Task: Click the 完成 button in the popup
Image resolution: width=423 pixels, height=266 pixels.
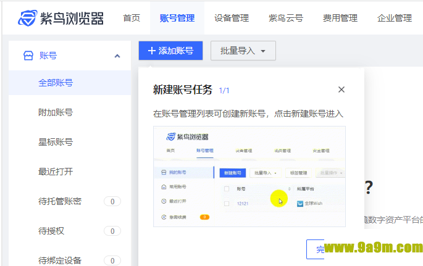Action: [316, 249]
